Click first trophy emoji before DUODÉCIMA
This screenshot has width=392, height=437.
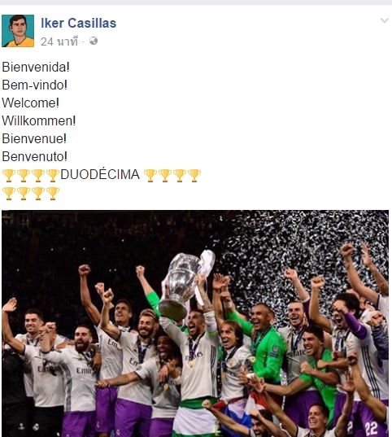9,176
